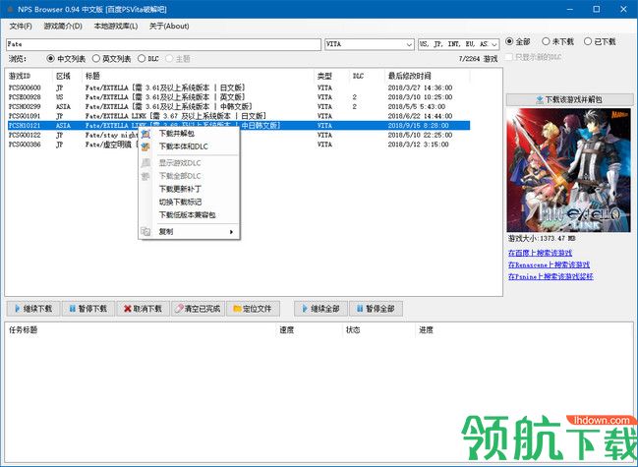
Task: Select the DLC browse radio button
Action: tap(142, 59)
